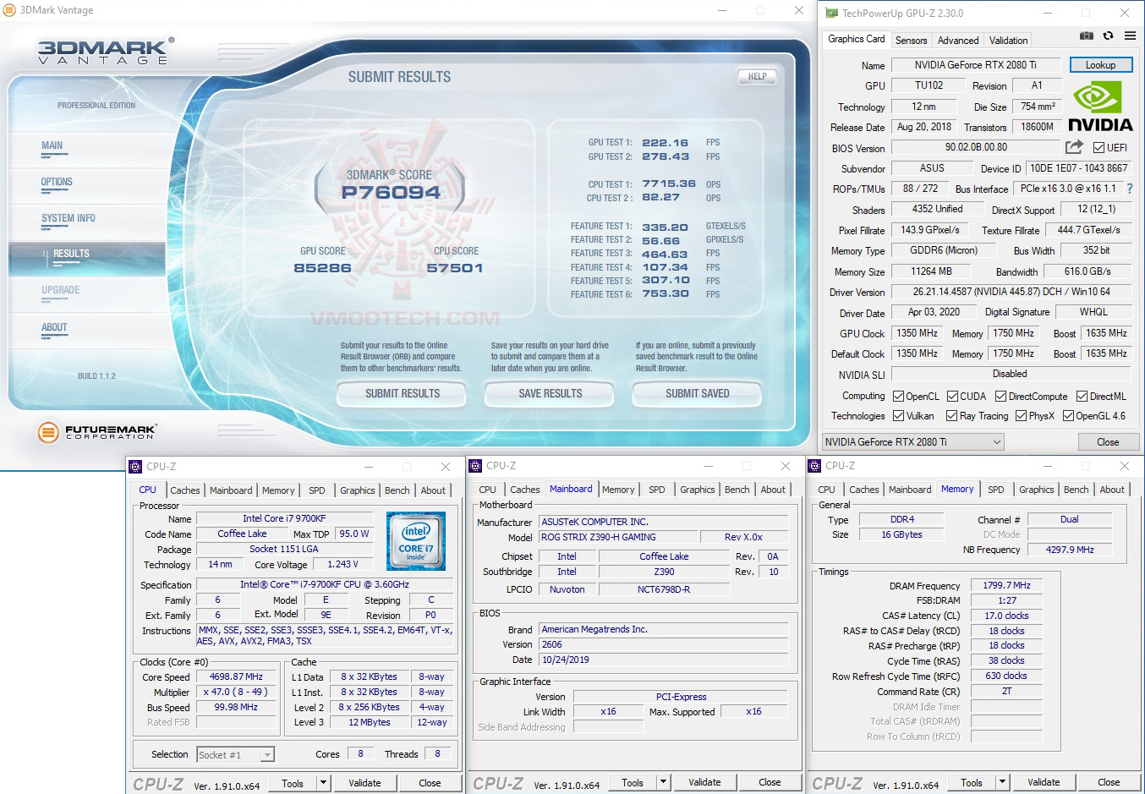Switch to the Sensors tab in GPU-Z
The height and width of the screenshot is (794, 1145).
(x=912, y=40)
